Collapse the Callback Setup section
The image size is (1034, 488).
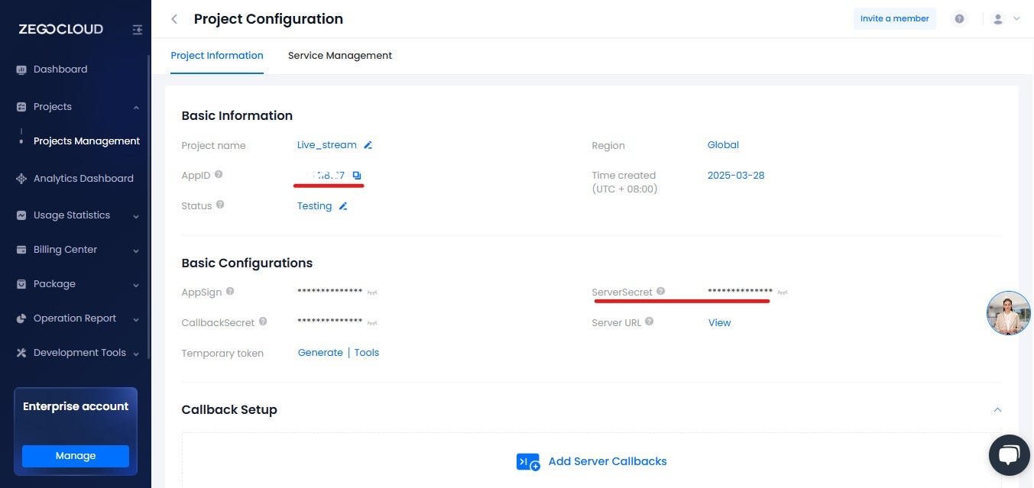pos(997,409)
